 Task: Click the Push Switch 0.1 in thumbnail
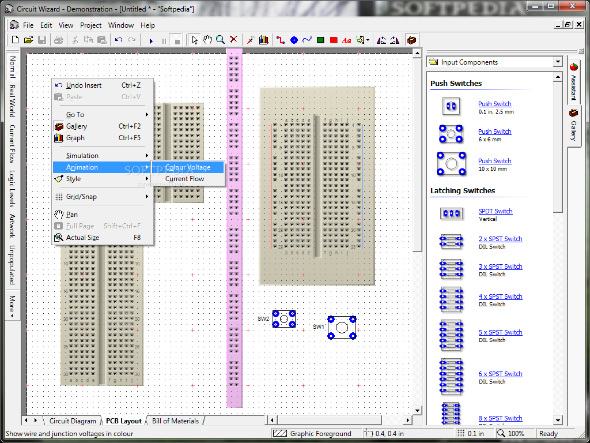click(451, 107)
